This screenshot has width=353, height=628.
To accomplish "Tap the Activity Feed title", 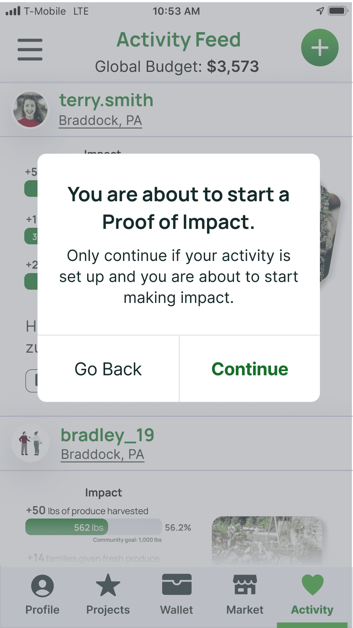I will coord(179,40).
